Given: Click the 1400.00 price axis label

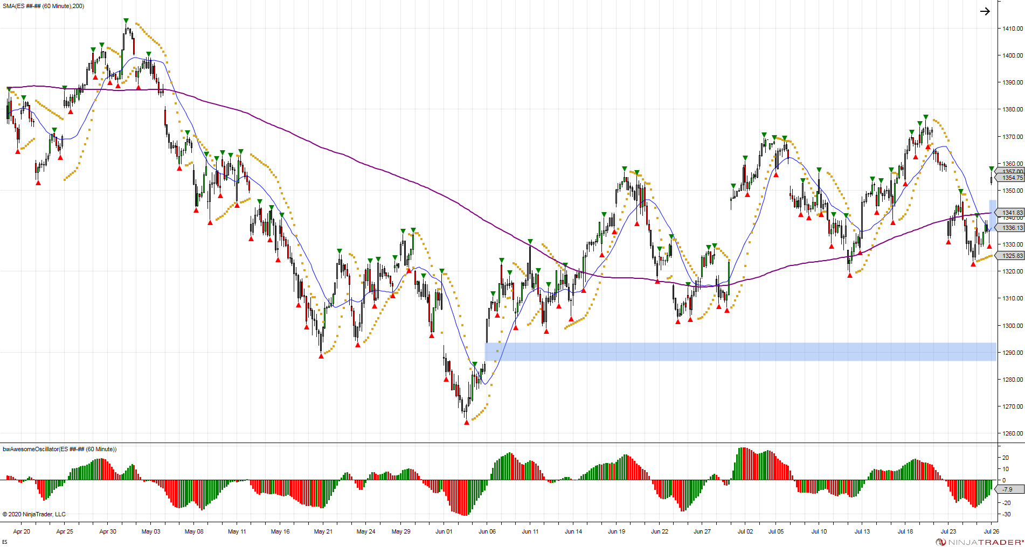Looking at the screenshot, I should tap(1013, 55).
